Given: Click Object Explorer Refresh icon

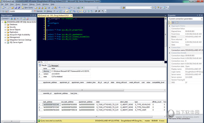Looking at the screenshot, I should [x=24, y=19].
